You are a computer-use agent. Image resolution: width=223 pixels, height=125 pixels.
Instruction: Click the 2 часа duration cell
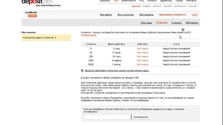pos(116,49)
